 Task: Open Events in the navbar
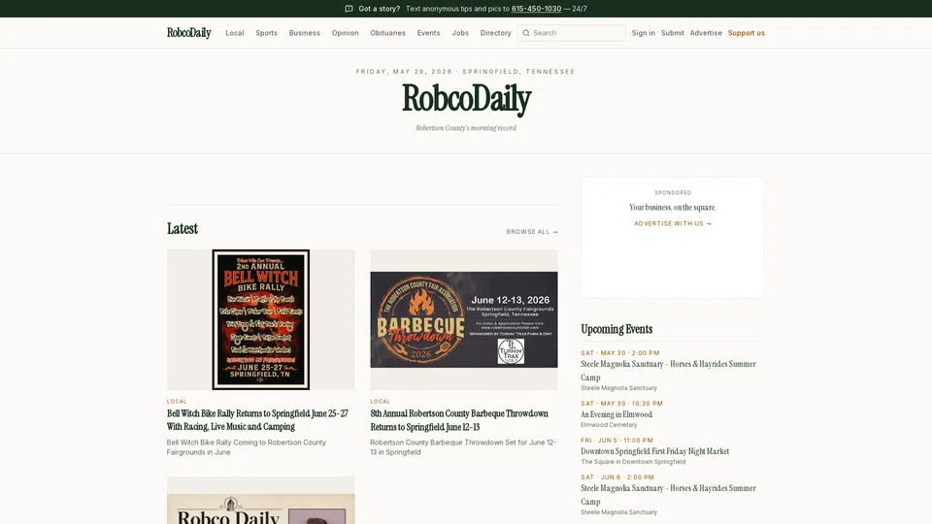click(x=428, y=33)
